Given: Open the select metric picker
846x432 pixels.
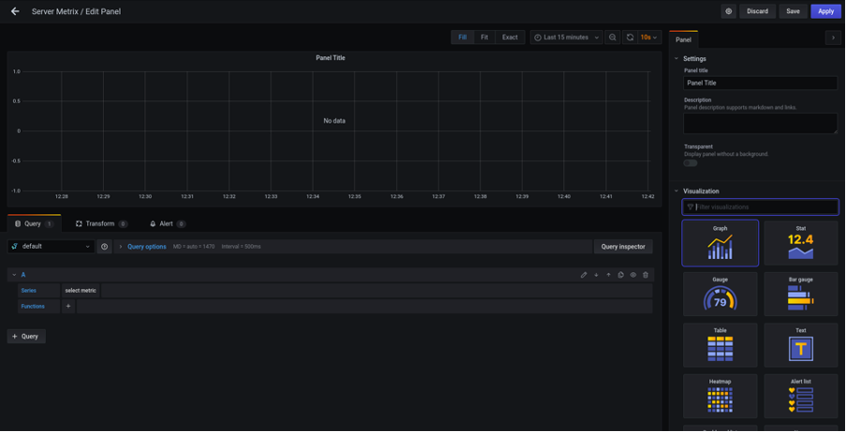Looking at the screenshot, I should click(x=80, y=291).
